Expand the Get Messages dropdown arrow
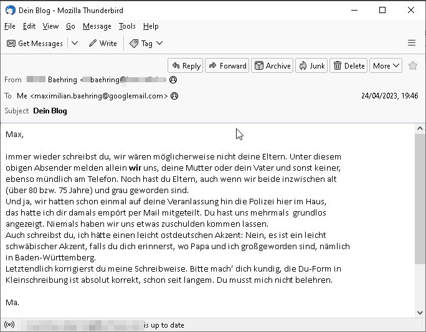Viewport: 426px width, 332px height. click(75, 43)
